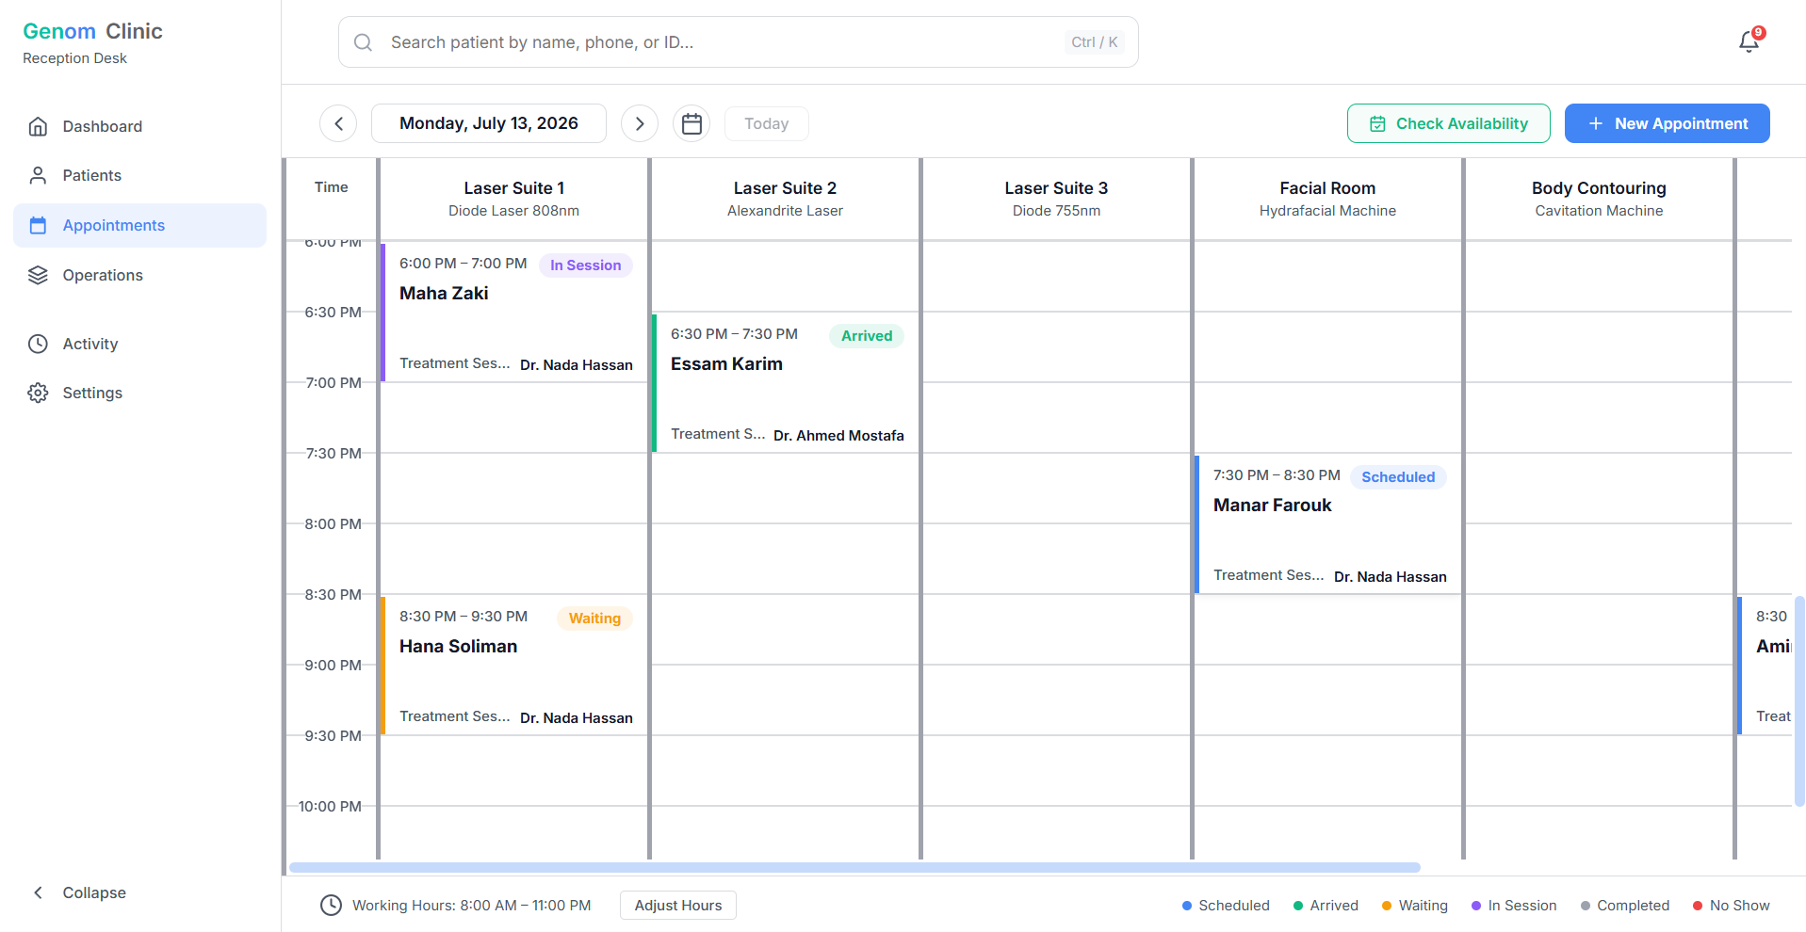Go to previous day arrow

tap(338, 123)
